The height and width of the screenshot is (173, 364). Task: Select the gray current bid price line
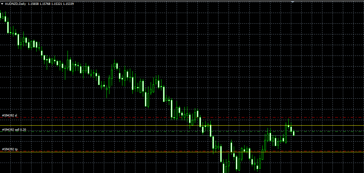click(x=182, y=135)
